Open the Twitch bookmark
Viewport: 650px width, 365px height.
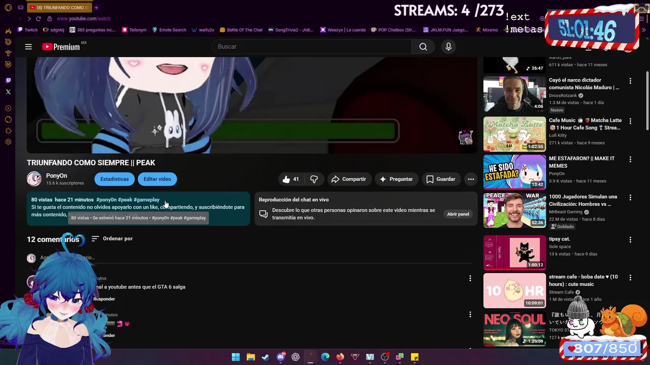click(x=27, y=30)
